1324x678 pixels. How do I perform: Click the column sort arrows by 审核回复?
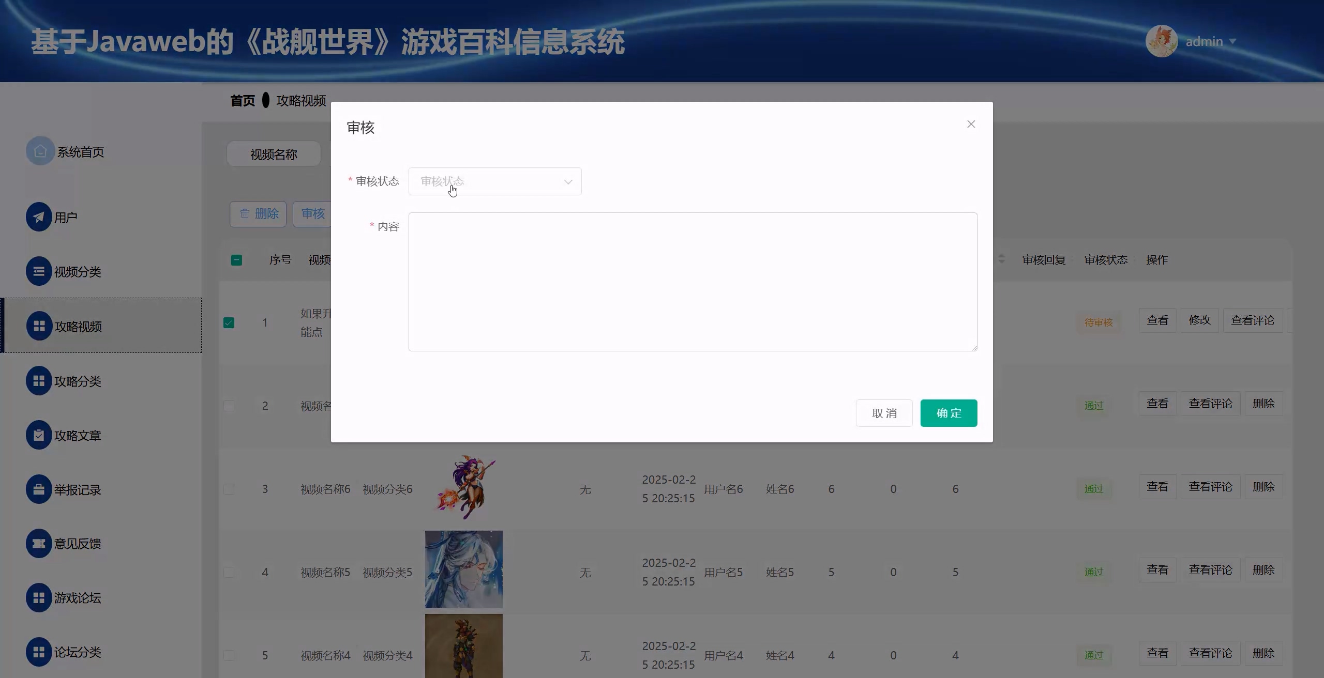1002,259
